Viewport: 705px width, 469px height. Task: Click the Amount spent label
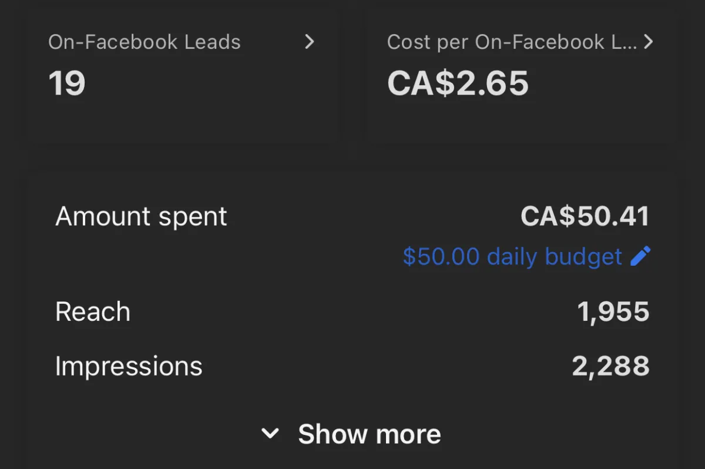click(x=141, y=216)
